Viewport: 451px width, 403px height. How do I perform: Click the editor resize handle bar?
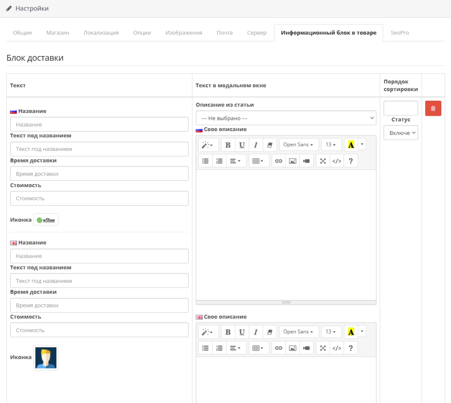coord(286,302)
